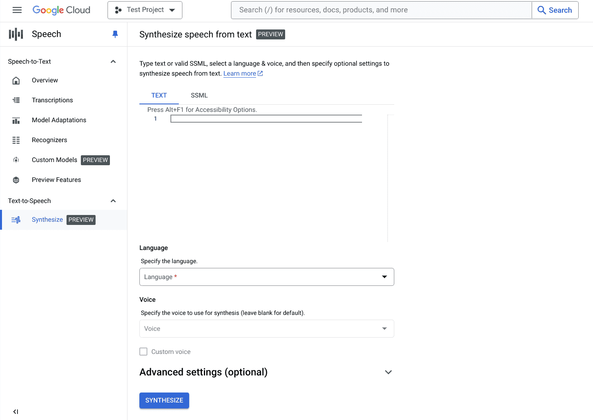Open the Voice dropdown

266,328
